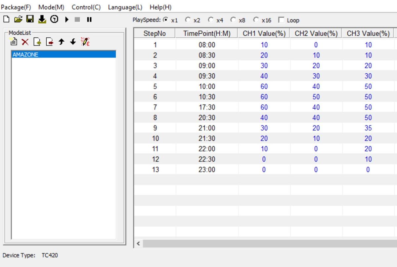
Task: Pause playback with the pause button
Action: click(x=89, y=20)
